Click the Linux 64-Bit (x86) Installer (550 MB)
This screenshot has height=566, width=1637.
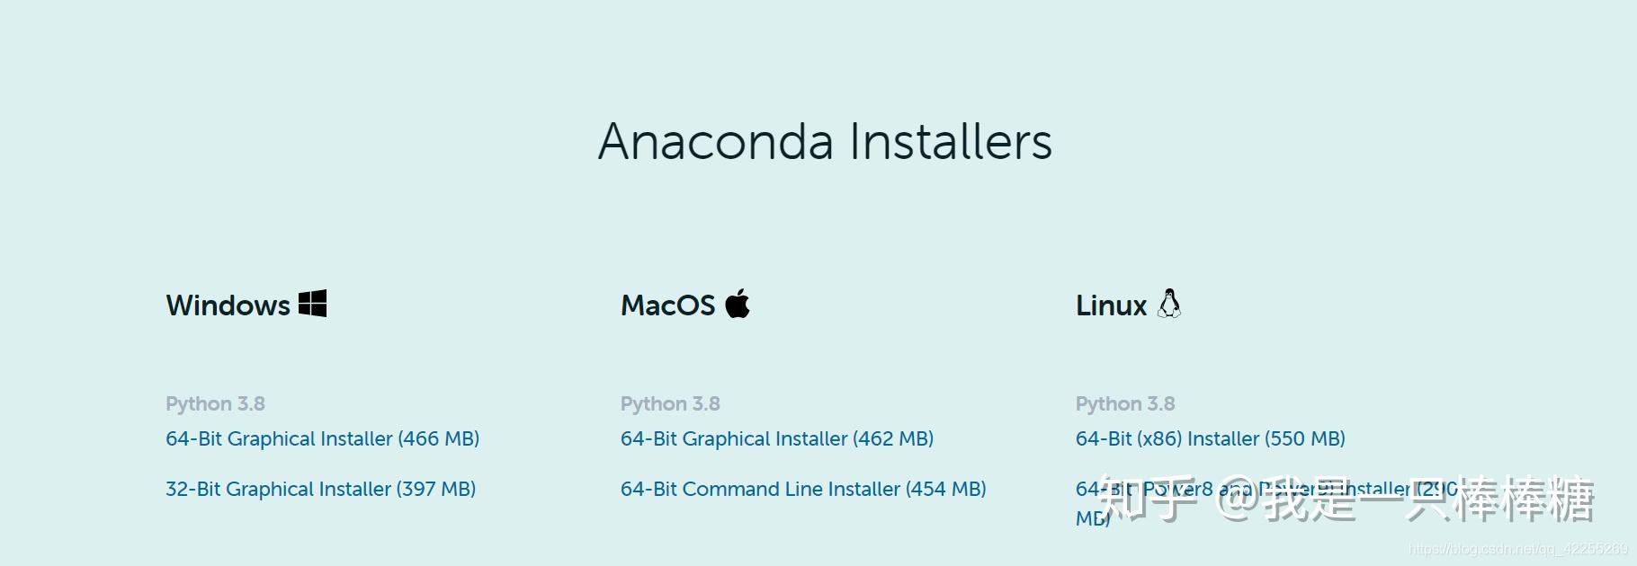click(1210, 439)
